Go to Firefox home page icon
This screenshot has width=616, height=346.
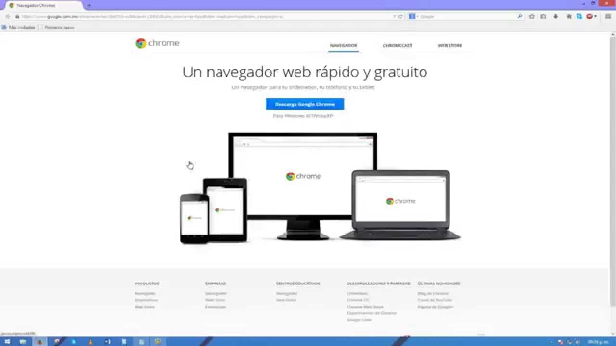(x=569, y=16)
